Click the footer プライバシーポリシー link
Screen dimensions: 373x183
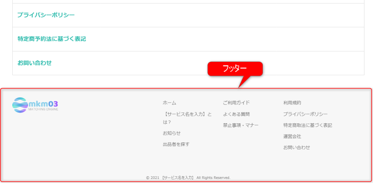(305, 114)
